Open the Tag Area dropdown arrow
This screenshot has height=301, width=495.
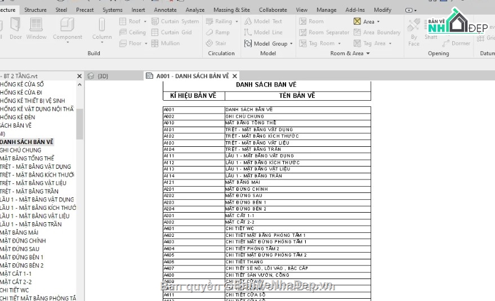[x=390, y=43]
